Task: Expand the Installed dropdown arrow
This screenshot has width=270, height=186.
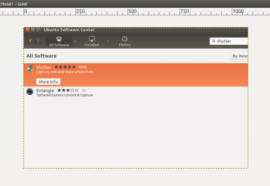Action: [108, 41]
